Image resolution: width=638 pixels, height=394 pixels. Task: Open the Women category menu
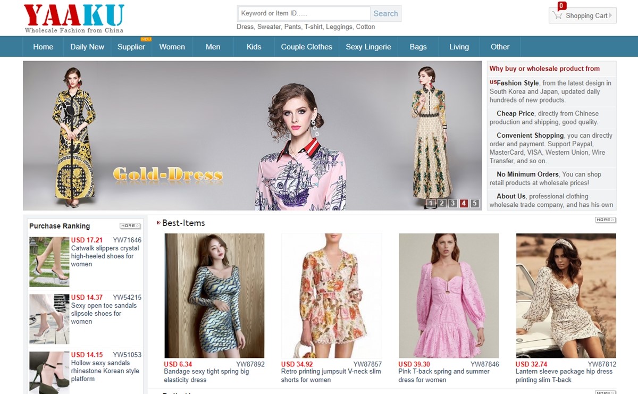click(172, 47)
